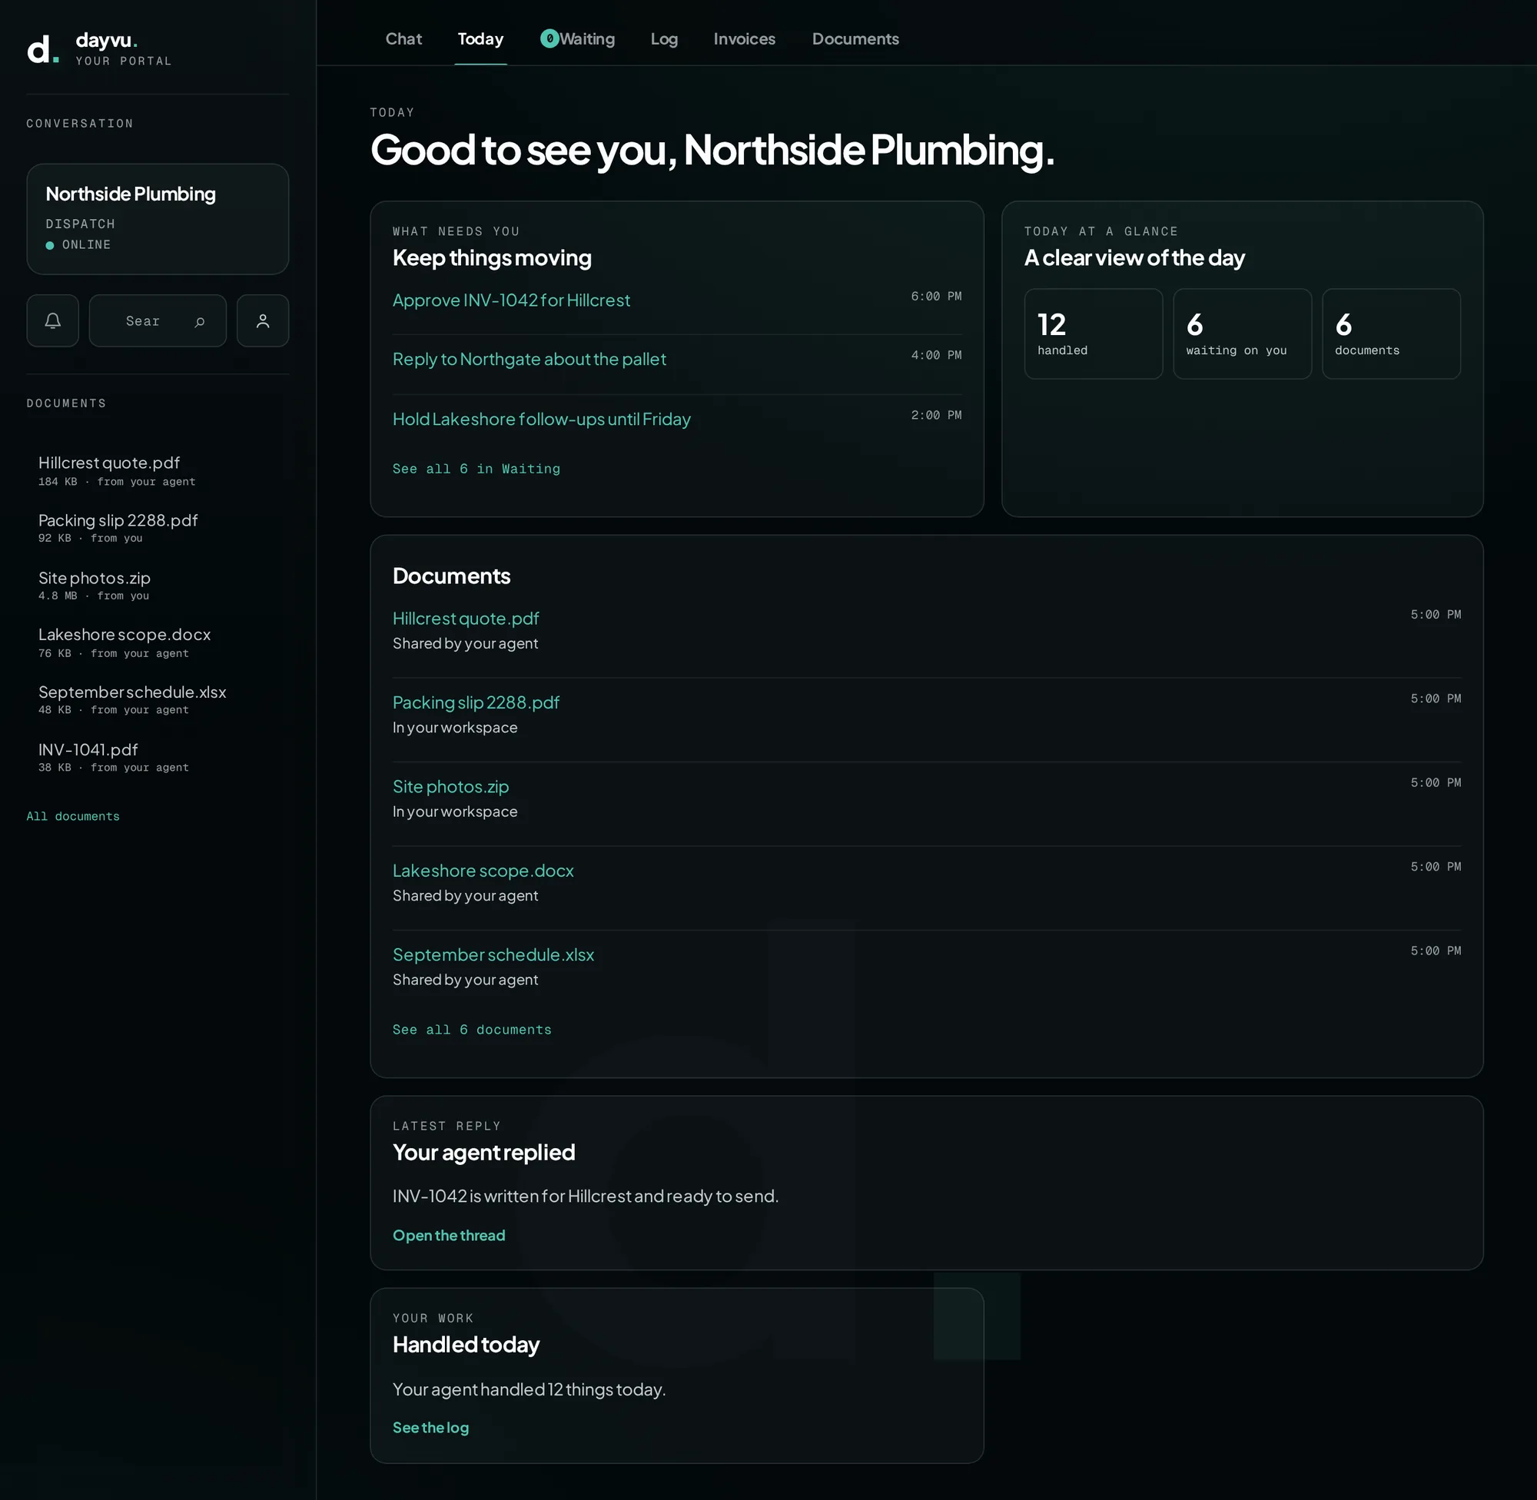Select Lakeshore scope.docx in the sidebar

(158, 643)
